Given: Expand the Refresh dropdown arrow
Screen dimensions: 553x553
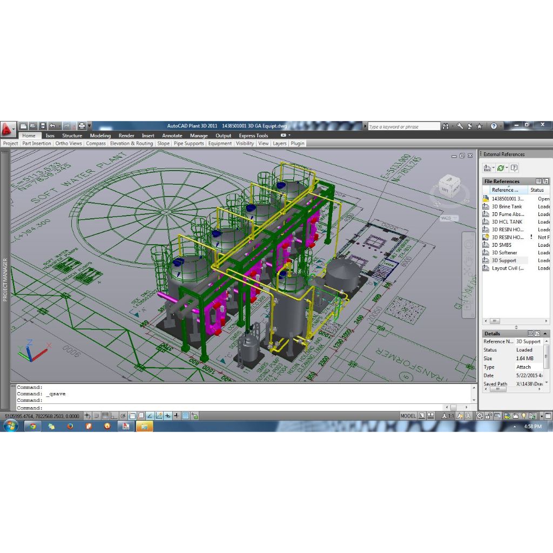Looking at the screenshot, I should click(507, 167).
